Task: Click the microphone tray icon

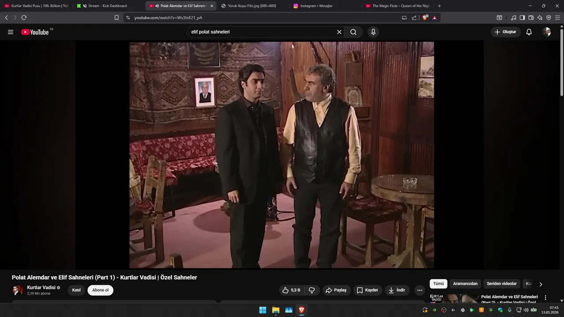Action: 510,310
